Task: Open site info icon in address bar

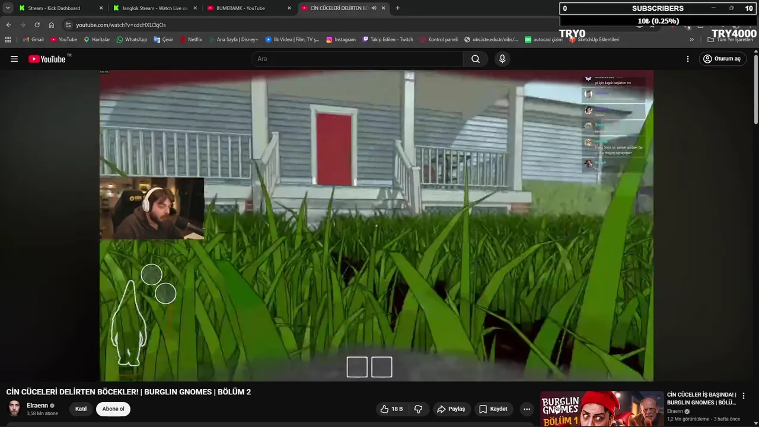Action: [x=68, y=25]
